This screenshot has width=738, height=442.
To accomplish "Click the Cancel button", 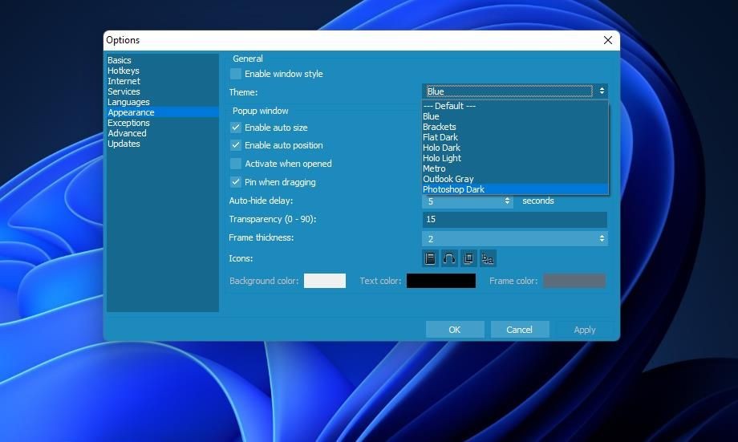I will click(x=520, y=330).
